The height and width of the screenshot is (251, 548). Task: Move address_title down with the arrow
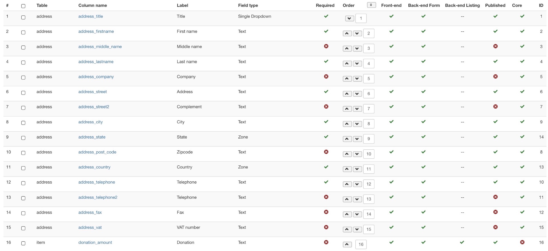pos(349,19)
